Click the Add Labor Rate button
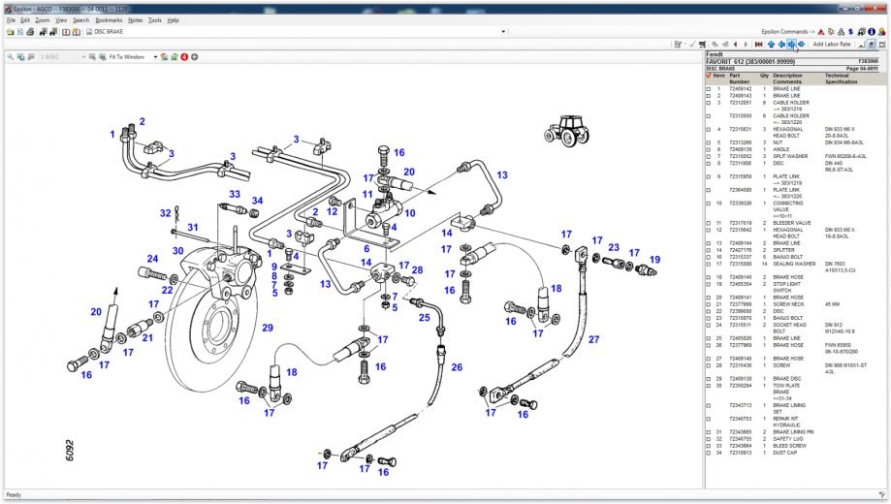Viewport: 891px width, 504px height. click(x=832, y=45)
